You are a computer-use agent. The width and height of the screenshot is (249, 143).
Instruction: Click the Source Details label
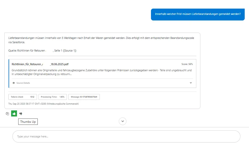click(x=23, y=83)
